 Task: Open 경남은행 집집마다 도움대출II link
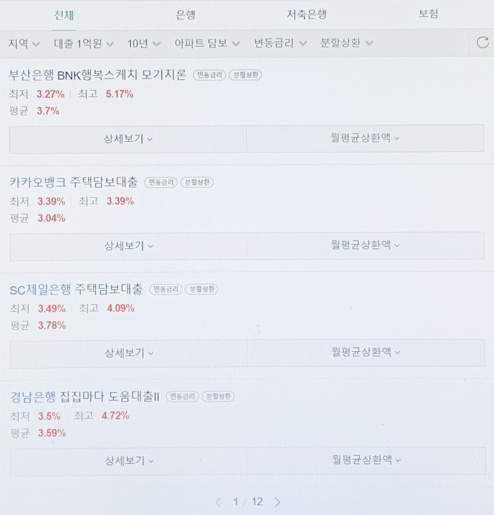(x=85, y=396)
